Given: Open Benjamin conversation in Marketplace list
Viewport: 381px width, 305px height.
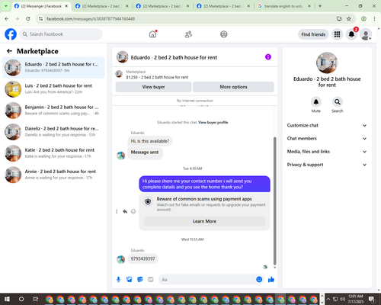Looking at the screenshot, I should pos(53,111).
